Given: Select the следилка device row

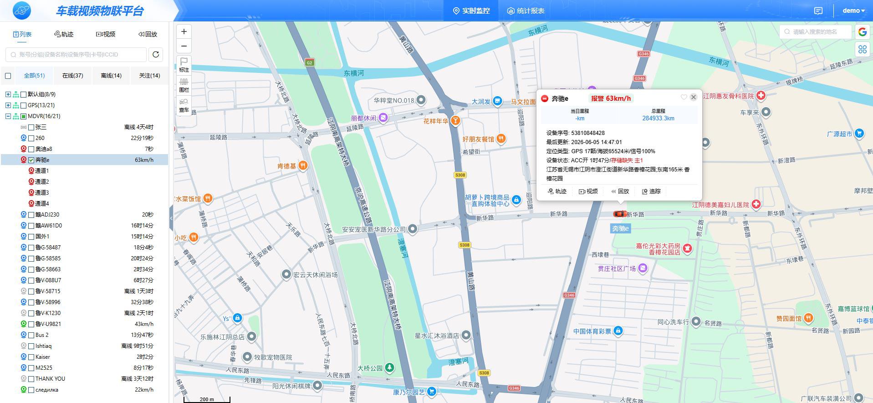Looking at the screenshot, I should pos(85,390).
